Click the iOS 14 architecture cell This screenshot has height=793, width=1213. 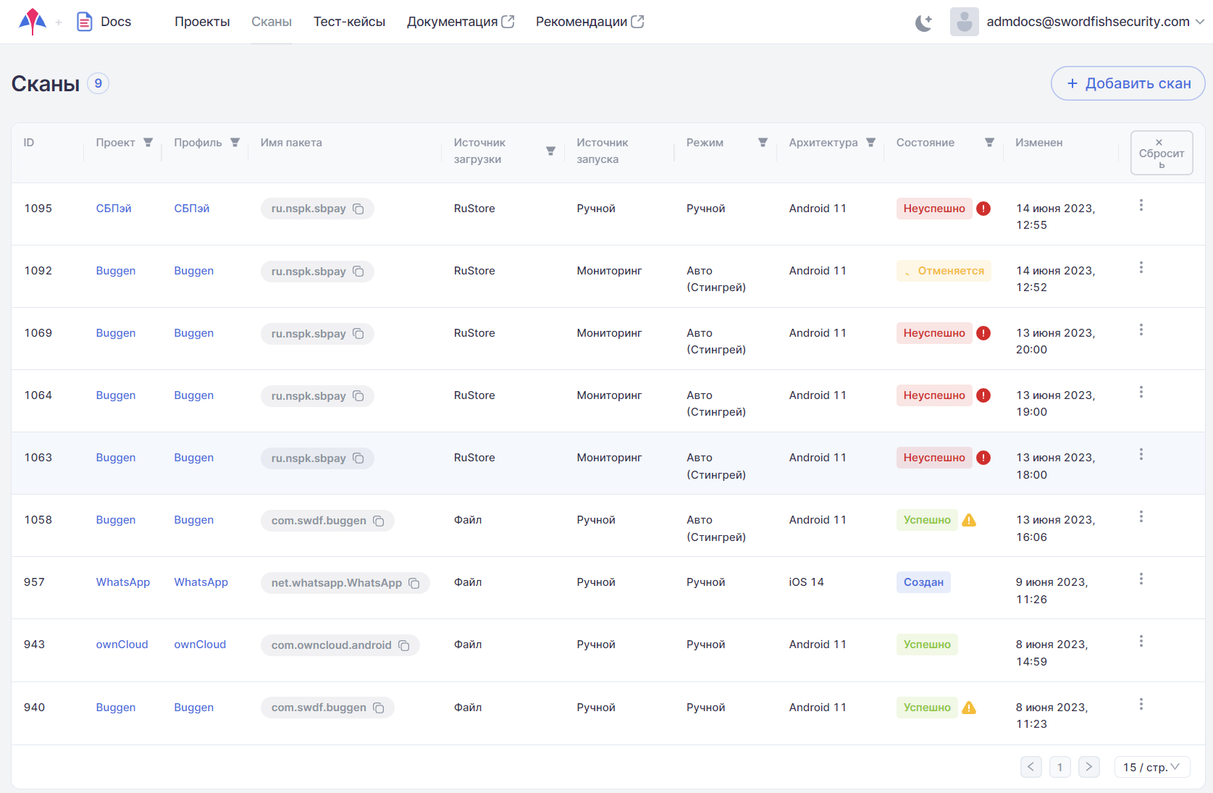tap(807, 582)
